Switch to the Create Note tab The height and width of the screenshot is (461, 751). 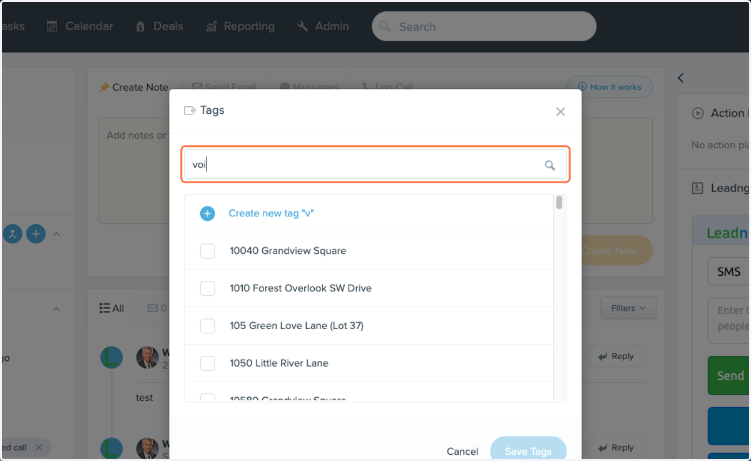(x=134, y=88)
